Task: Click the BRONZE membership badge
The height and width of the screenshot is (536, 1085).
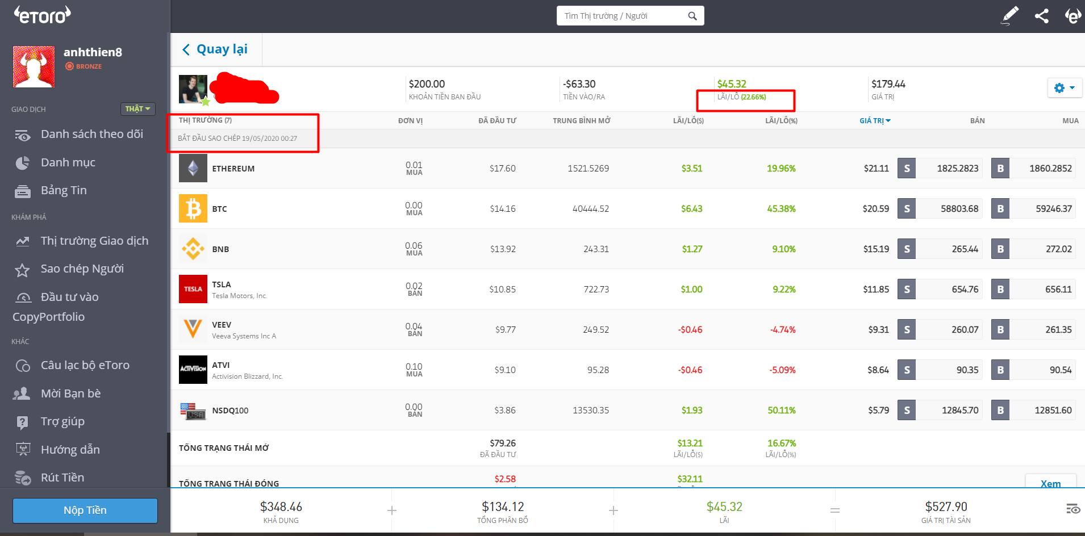Action: click(84, 66)
